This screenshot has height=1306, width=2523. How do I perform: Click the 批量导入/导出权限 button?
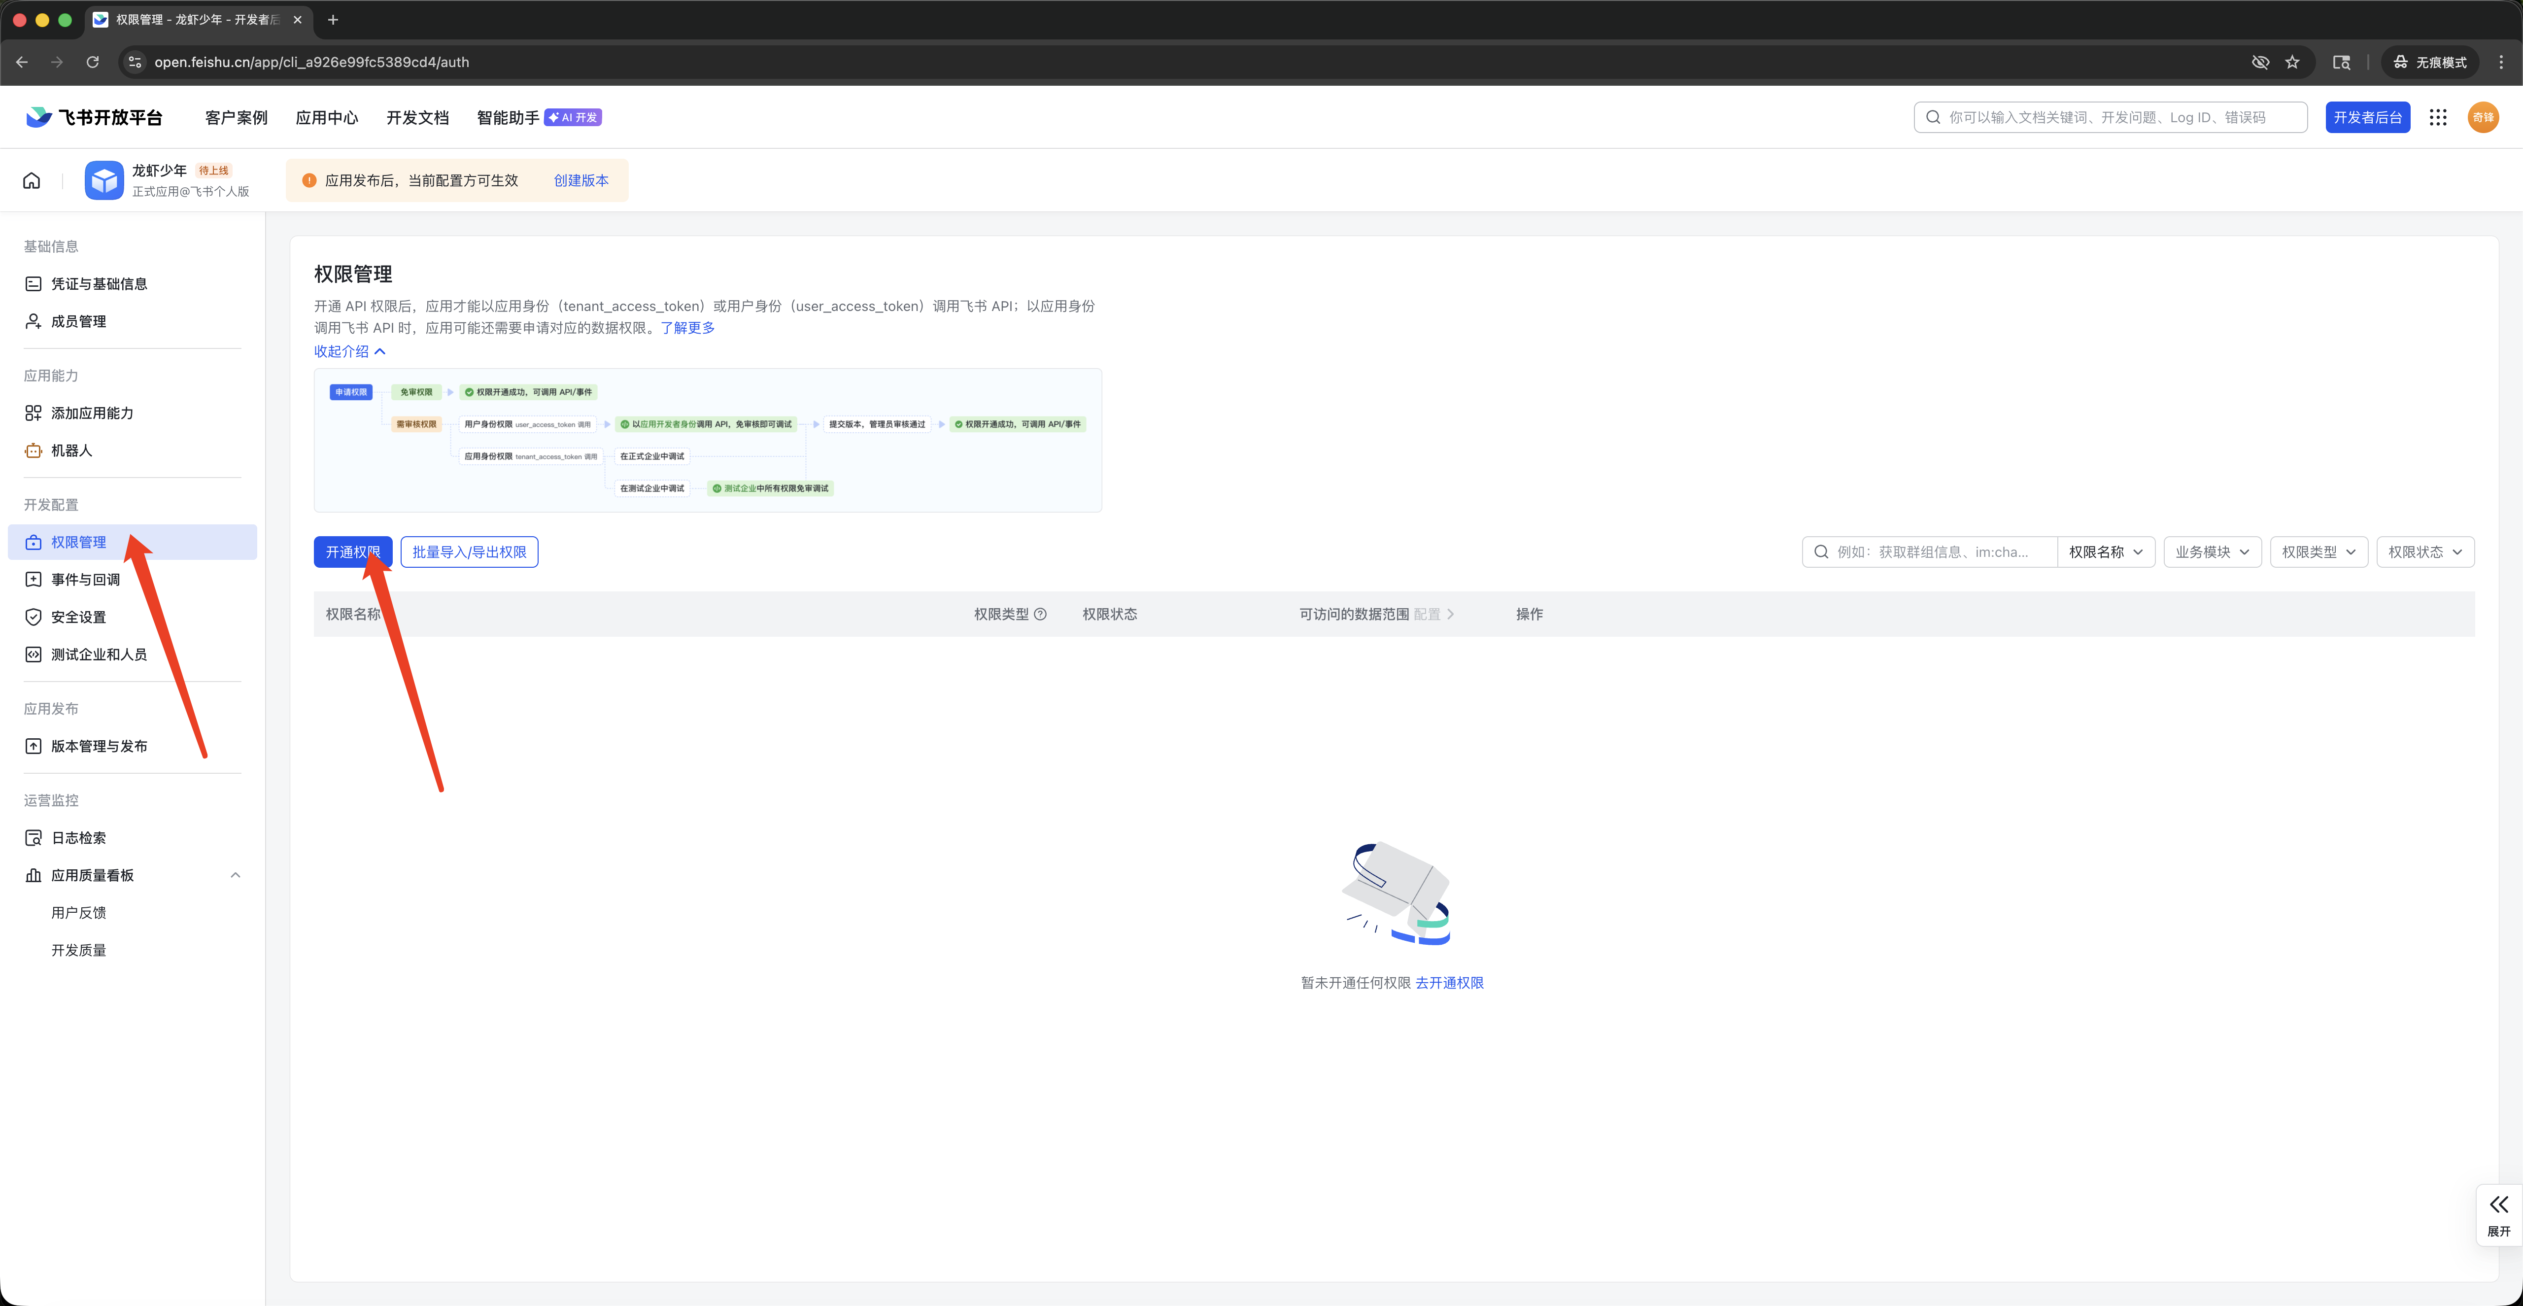469,552
